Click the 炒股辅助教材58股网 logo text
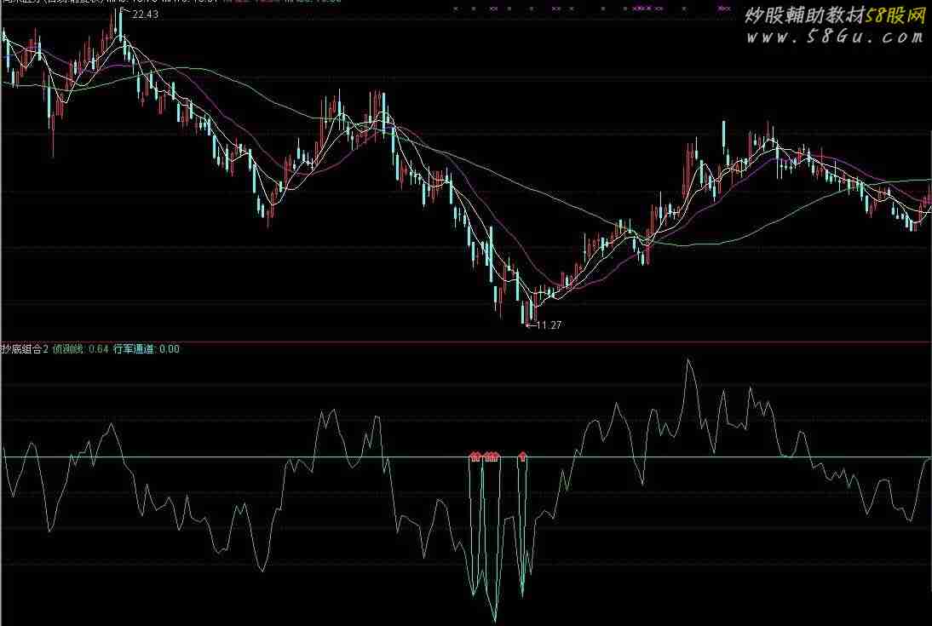The image size is (932, 626). (x=835, y=16)
